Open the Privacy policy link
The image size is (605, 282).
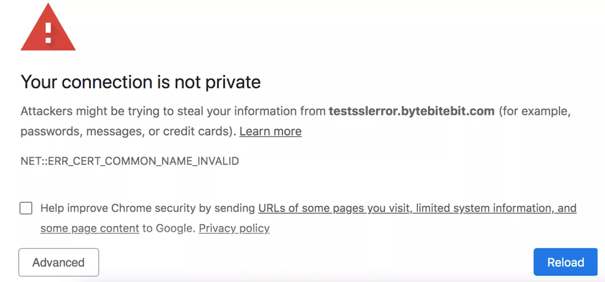click(234, 228)
